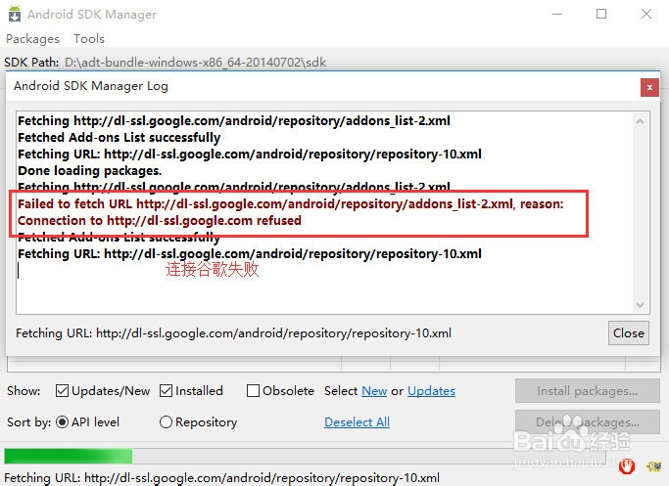The height and width of the screenshot is (486, 669).
Task: Enable the Obsolete checkbox
Action: tap(253, 390)
